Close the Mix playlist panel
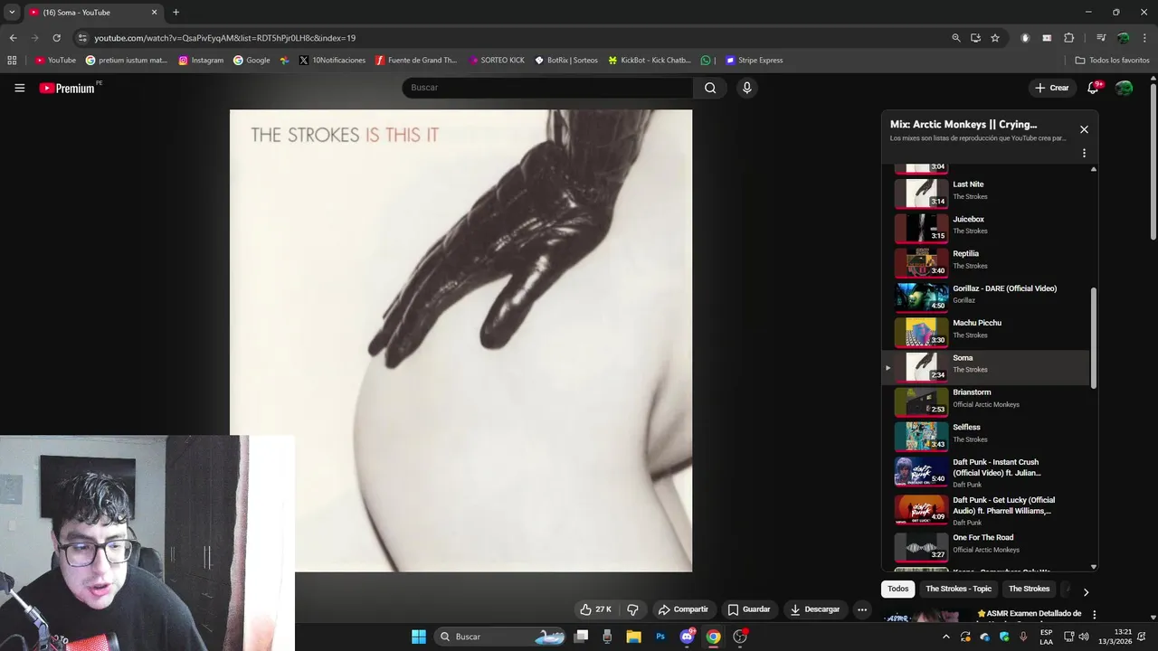Screen dimensions: 1158x651 point(1084,129)
